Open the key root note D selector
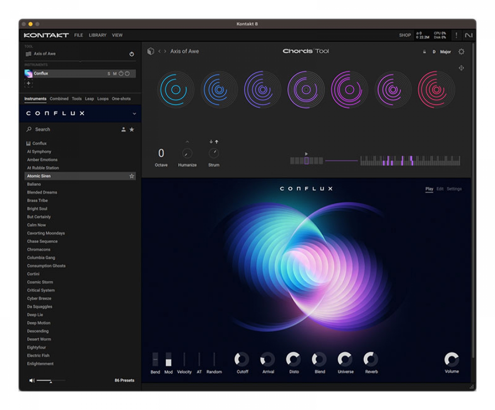 [x=434, y=52]
